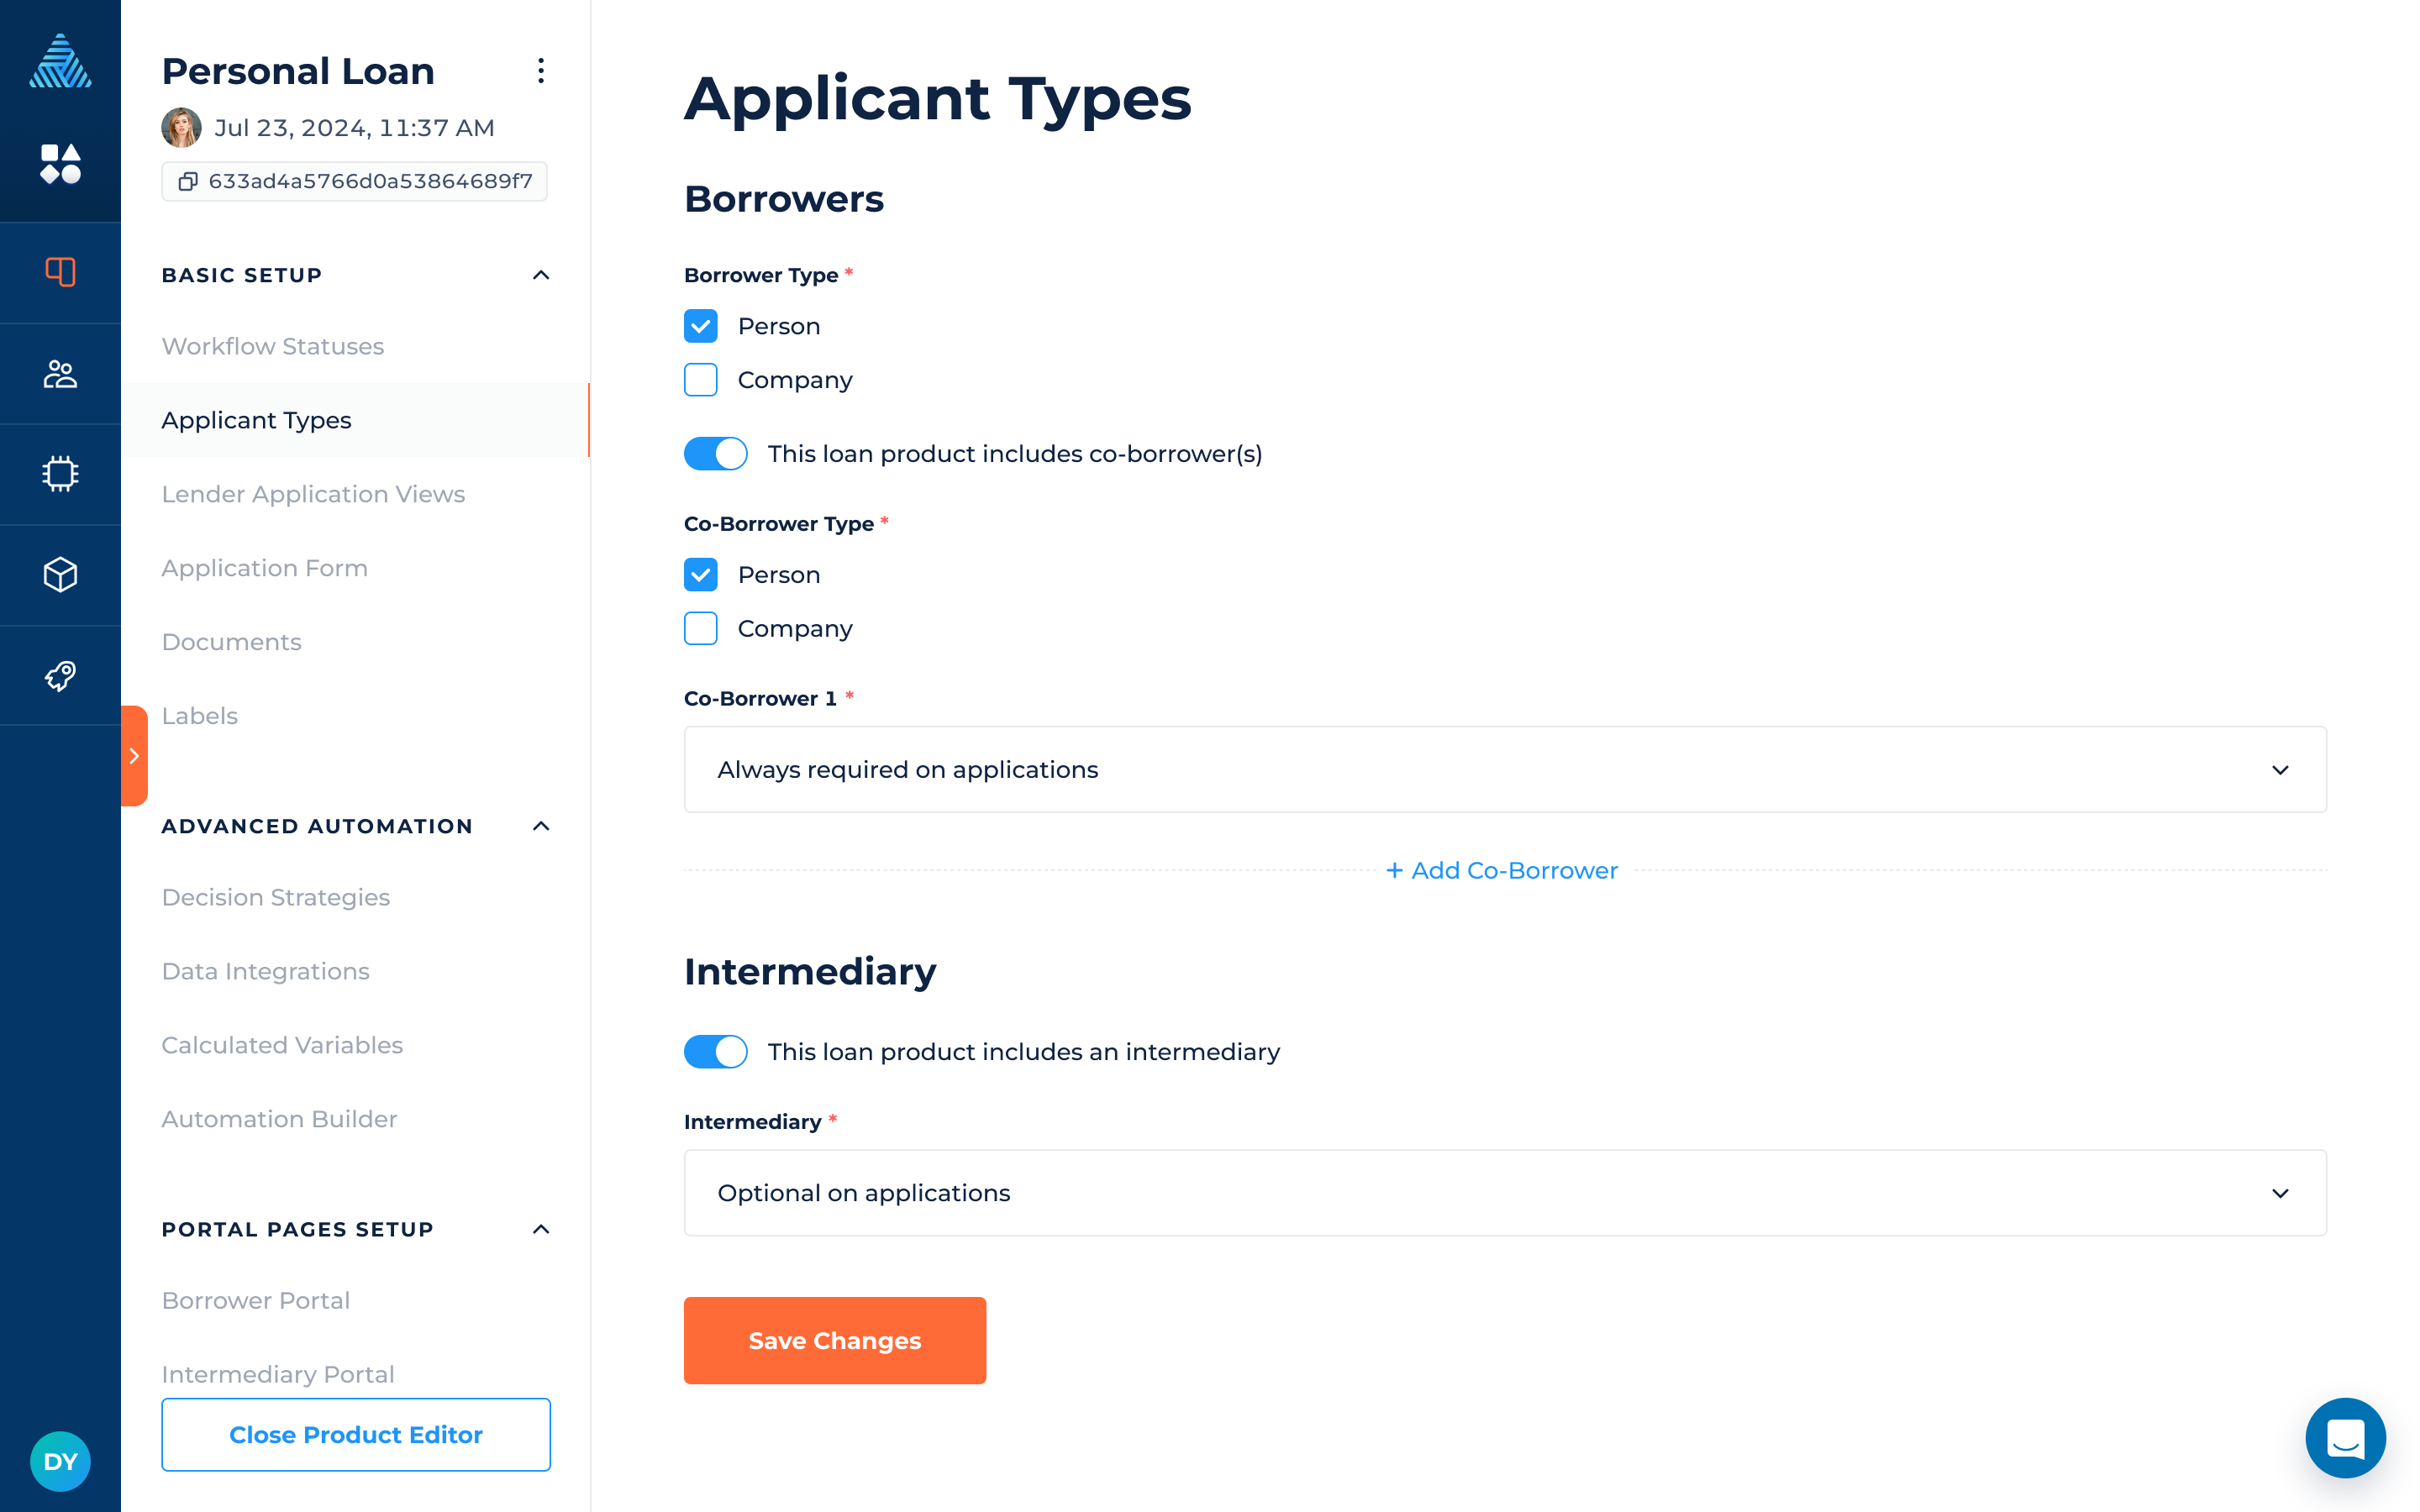Disable the co-borrower(s) toggle
Image resolution: width=2420 pixels, height=1512 pixels.
coord(716,454)
